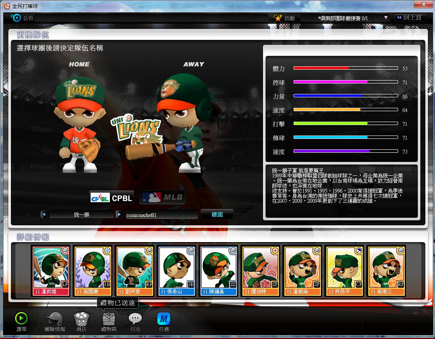Select next team with right arrow

tap(119, 214)
